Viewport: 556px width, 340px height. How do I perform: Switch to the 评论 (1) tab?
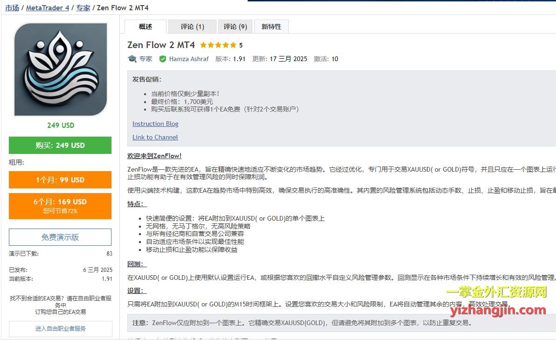[x=192, y=27]
